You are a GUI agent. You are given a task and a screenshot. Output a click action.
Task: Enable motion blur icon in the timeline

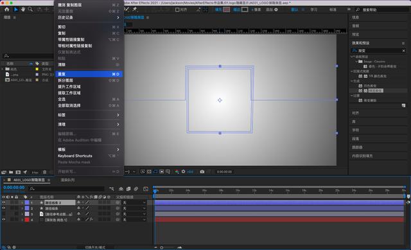[x=136, y=188]
